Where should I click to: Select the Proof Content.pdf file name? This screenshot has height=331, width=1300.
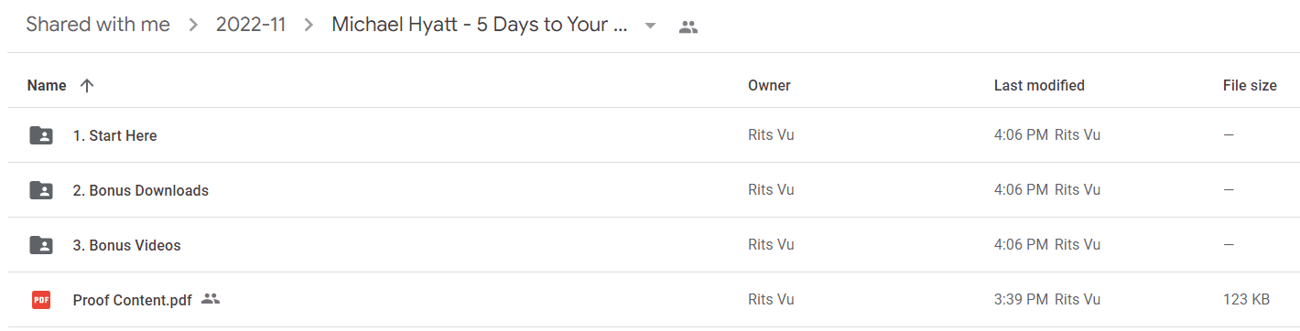click(133, 300)
